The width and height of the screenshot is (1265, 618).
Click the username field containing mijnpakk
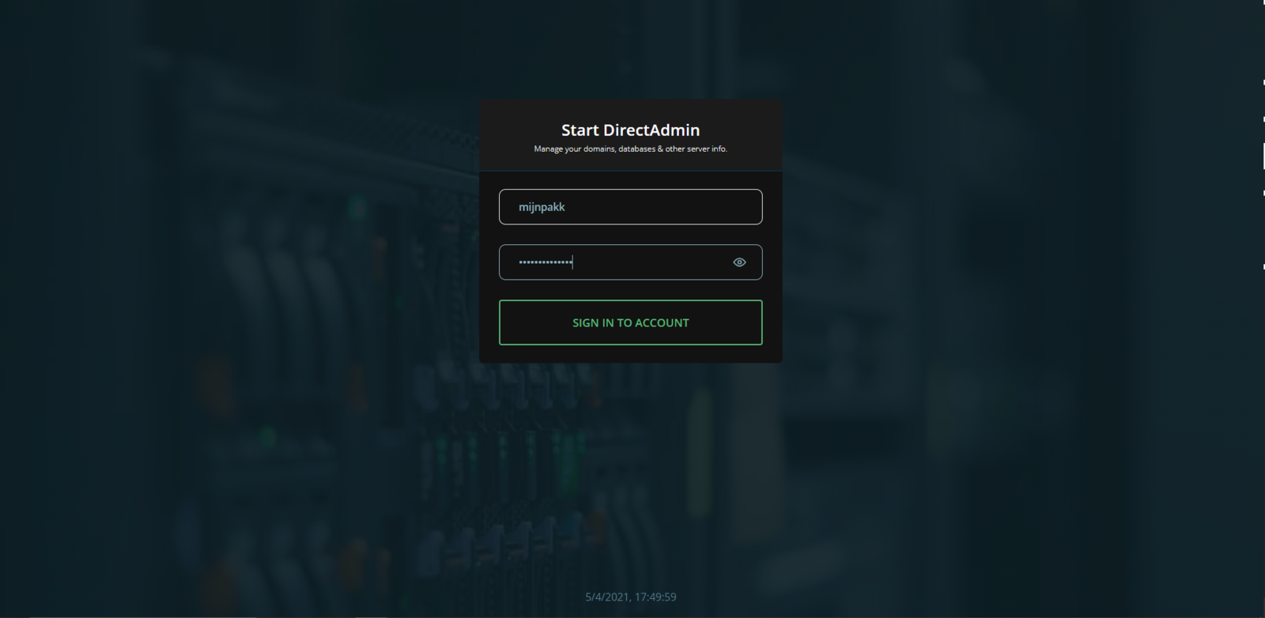630,207
